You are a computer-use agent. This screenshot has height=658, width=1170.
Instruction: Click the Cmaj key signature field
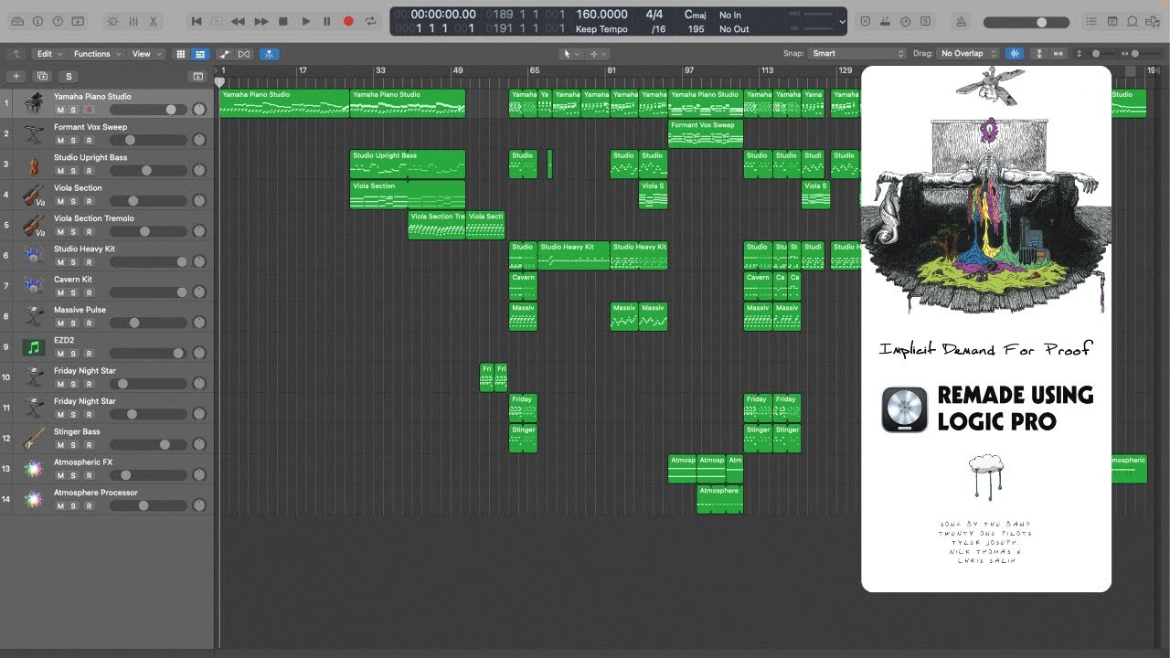pos(695,15)
